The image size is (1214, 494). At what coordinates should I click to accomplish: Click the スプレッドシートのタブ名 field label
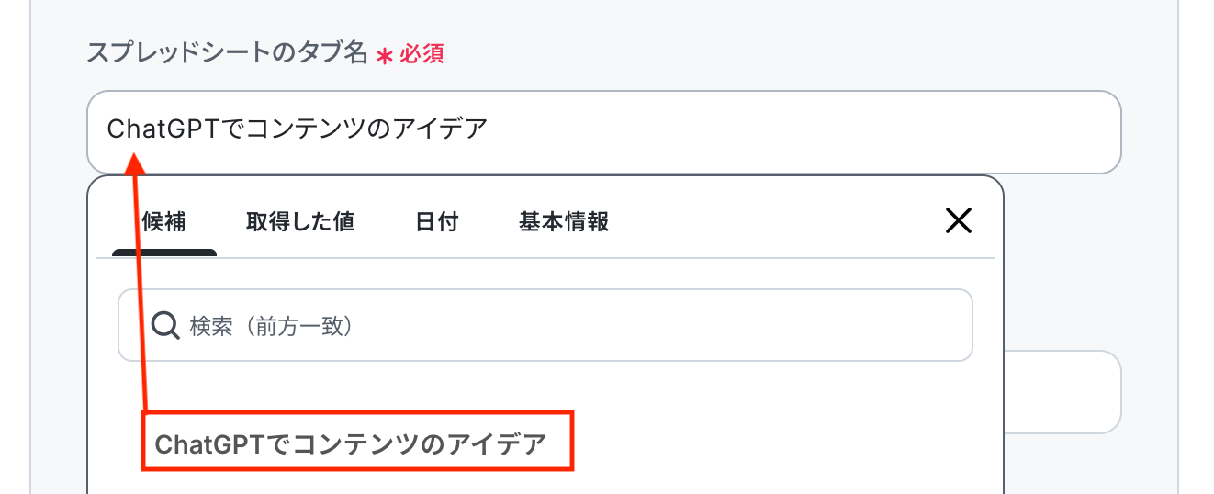[x=227, y=53]
